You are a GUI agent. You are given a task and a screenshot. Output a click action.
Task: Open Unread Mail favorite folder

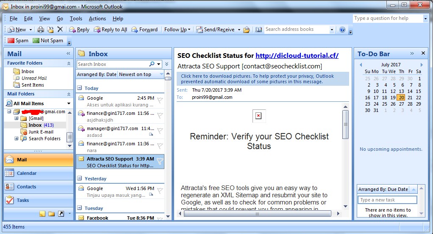[34, 78]
